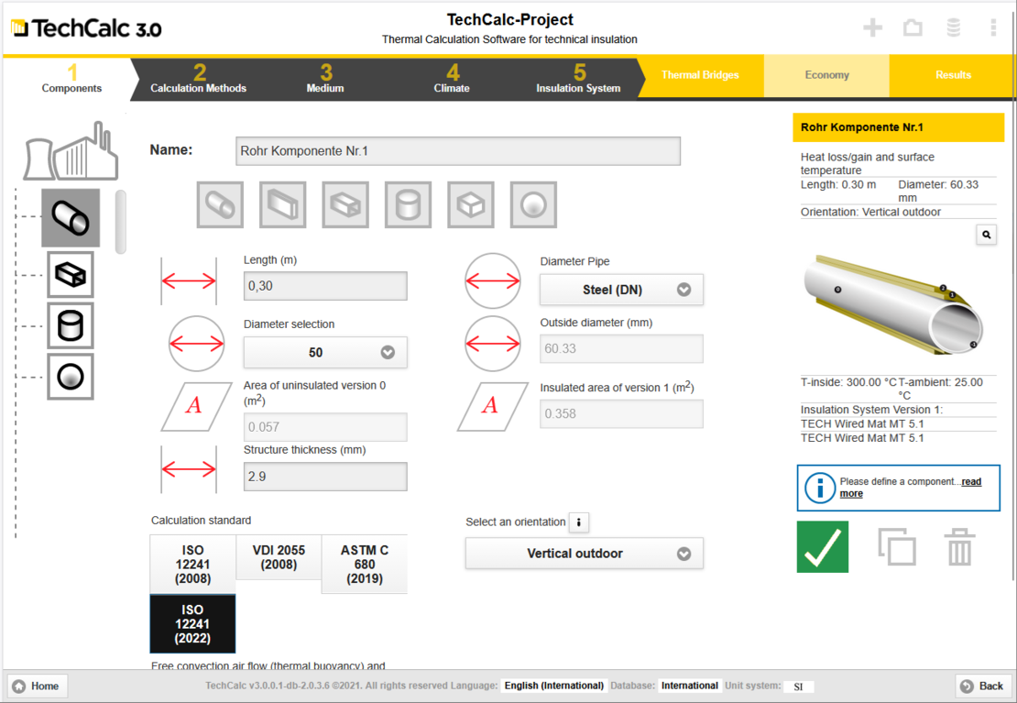Screen dimensions: 1017x703
Task: Click the insulated pipe preview image
Action: 893,303
